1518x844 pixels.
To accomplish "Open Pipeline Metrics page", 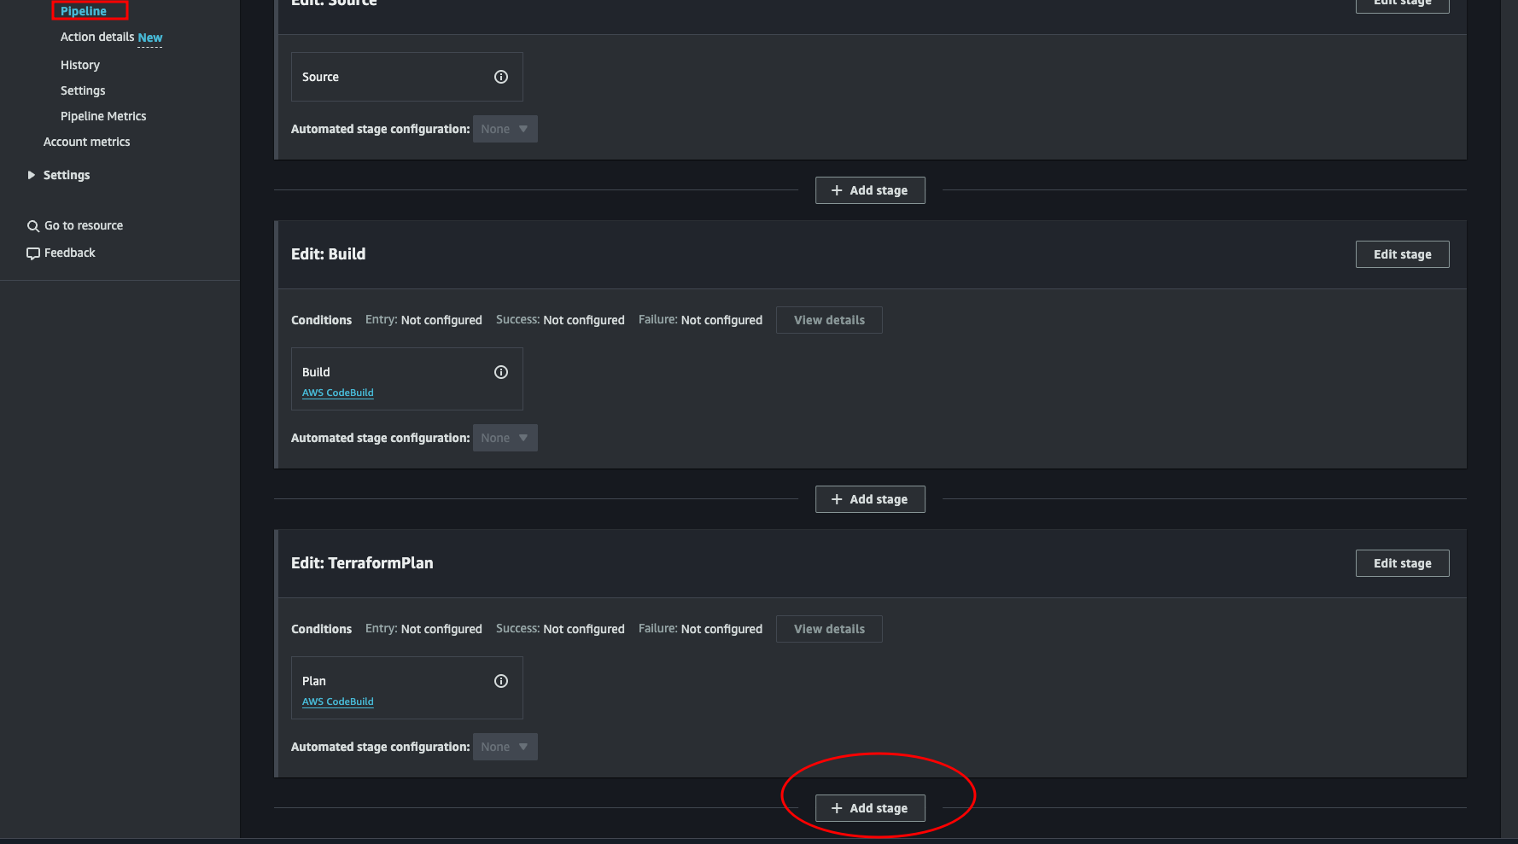I will pyautogui.click(x=103, y=116).
